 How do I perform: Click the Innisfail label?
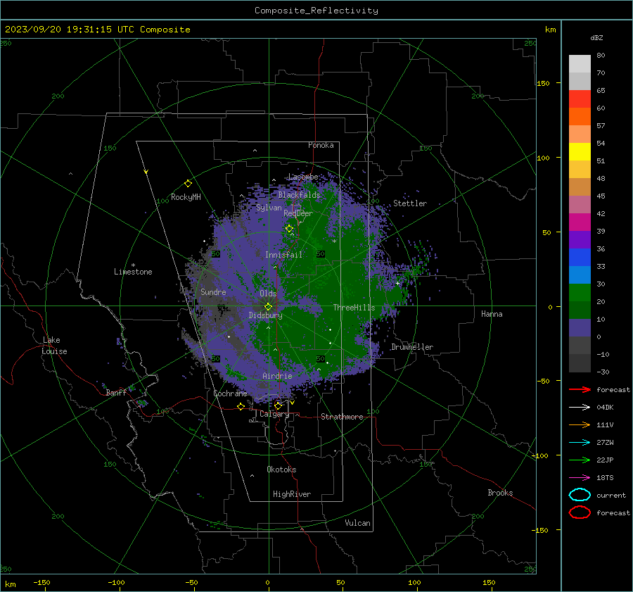283,255
